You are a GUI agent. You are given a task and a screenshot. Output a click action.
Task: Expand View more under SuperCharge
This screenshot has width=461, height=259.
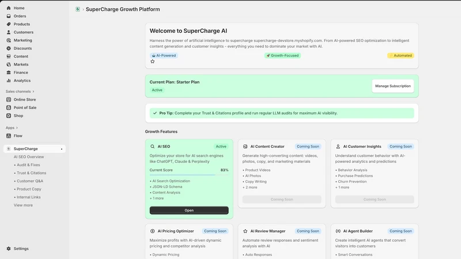click(23, 205)
